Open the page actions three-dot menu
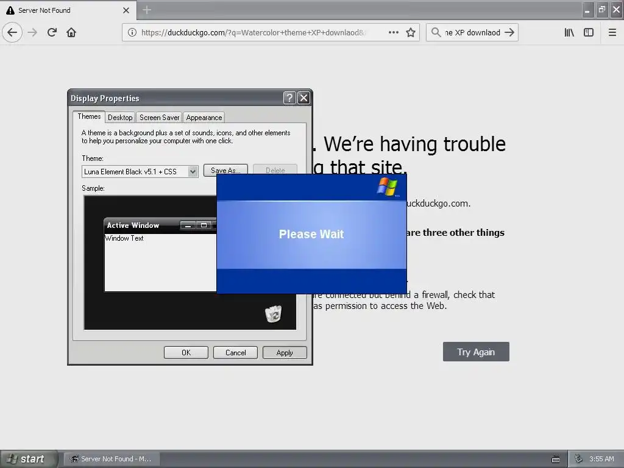The width and height of the screenshot is (624, 468). (x=393, y=33)
